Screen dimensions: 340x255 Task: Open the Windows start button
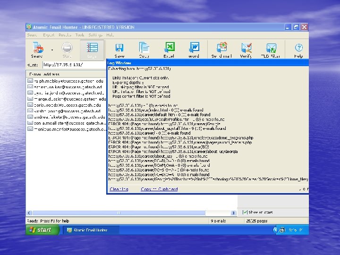coord(42,230)
